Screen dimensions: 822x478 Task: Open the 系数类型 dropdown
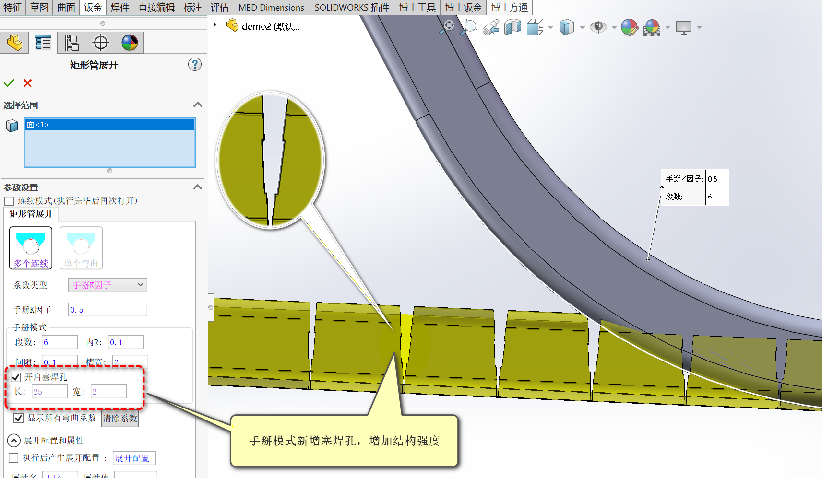point(107,285)
